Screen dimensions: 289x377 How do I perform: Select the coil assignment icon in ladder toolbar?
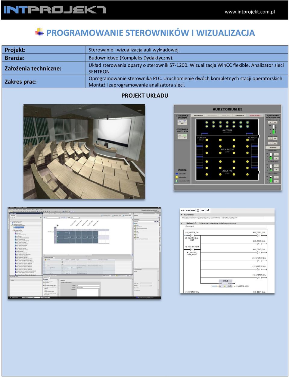[193, 211]
